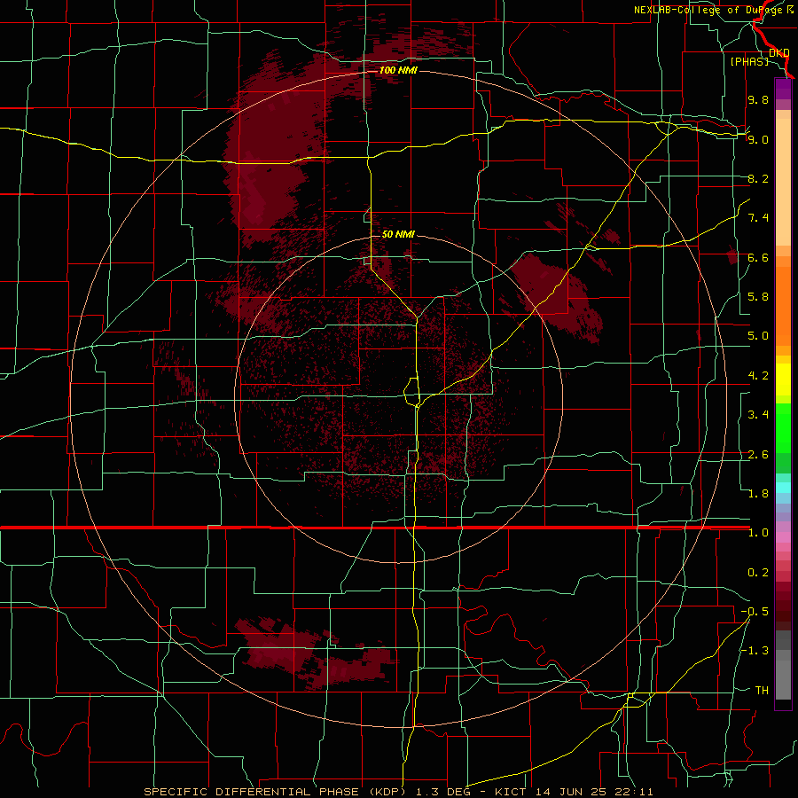Click the 9.0 scale value
Screen dimensions: 798x798
click(x=758, y=139)
